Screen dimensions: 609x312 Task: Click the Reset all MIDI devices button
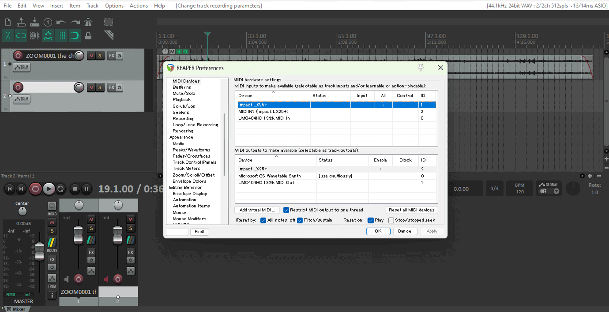pyautogui.click(x=411, y=210)
